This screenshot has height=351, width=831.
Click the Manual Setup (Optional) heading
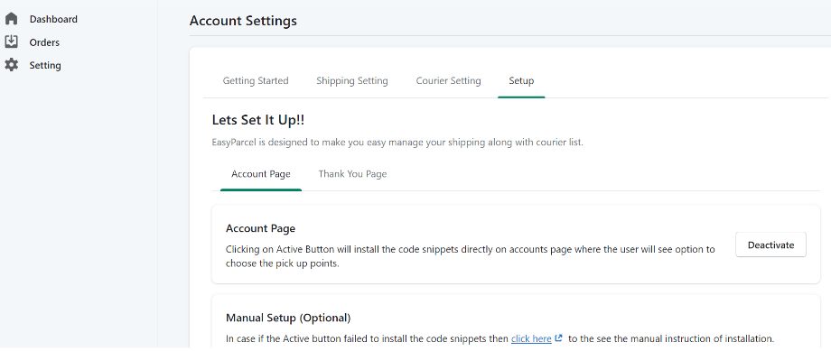click(x=288, y=318)
